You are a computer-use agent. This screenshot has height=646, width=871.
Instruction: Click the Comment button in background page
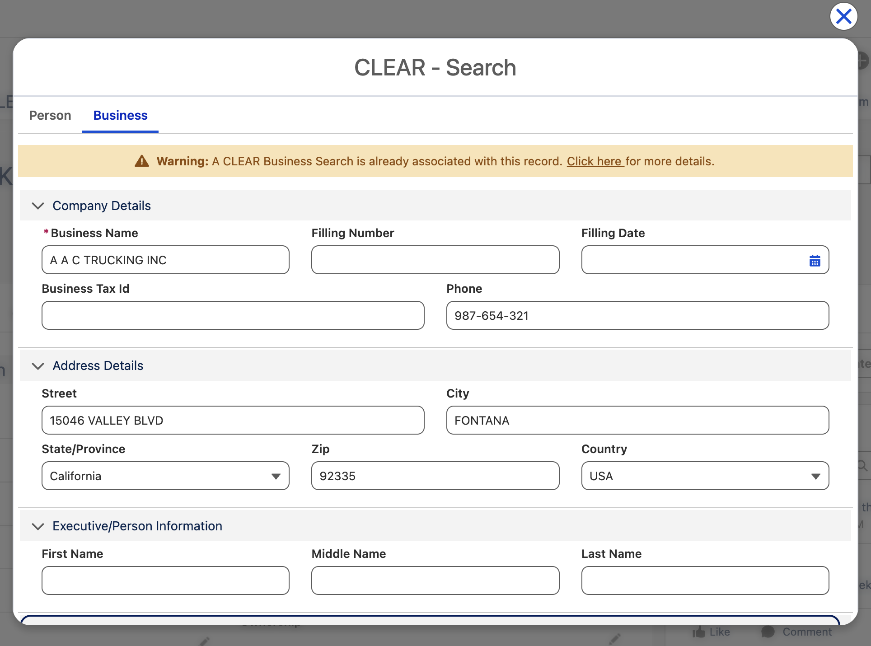tap(796, 632)
